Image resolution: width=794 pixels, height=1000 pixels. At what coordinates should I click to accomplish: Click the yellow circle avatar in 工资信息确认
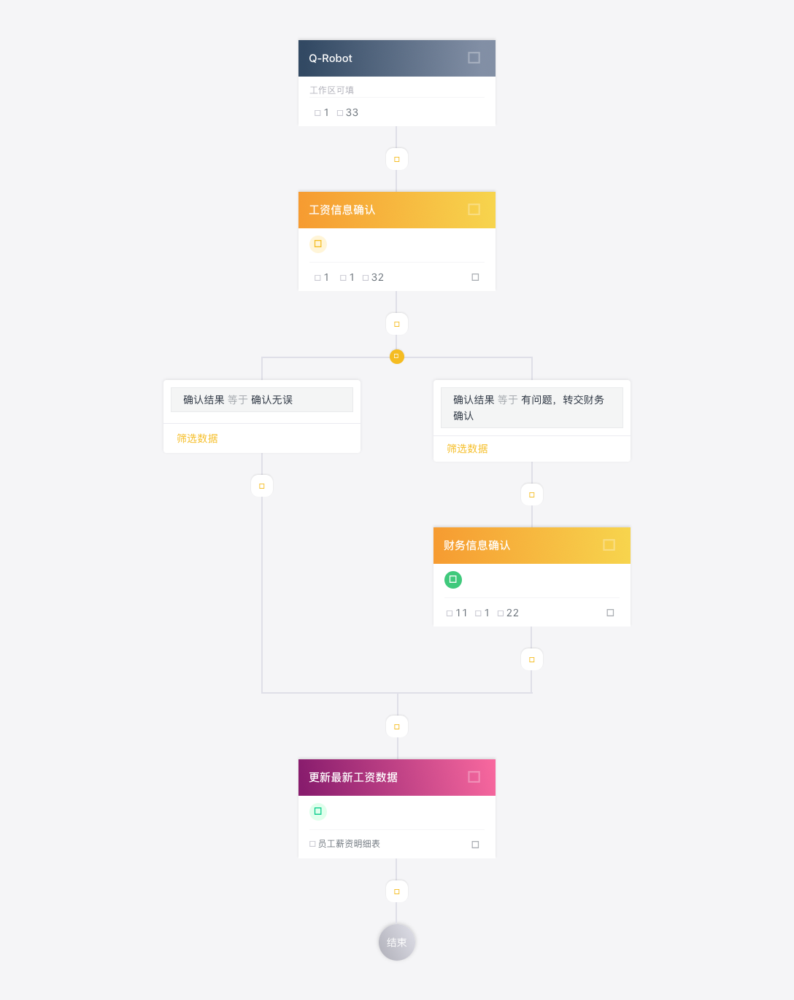pyautogui.click(x=318, y=244)
